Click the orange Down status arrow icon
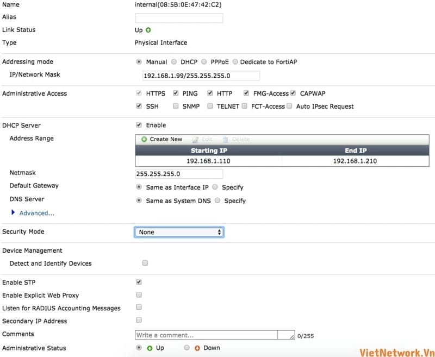Screen dimensions: 435x357 [x=197, y=348]
